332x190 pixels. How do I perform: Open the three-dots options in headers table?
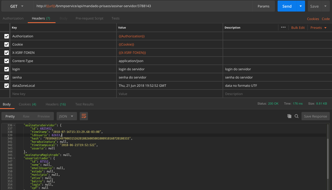tap(283, 27)
